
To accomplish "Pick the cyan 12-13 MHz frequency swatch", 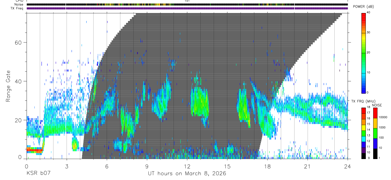I will [x=364, y=139].
